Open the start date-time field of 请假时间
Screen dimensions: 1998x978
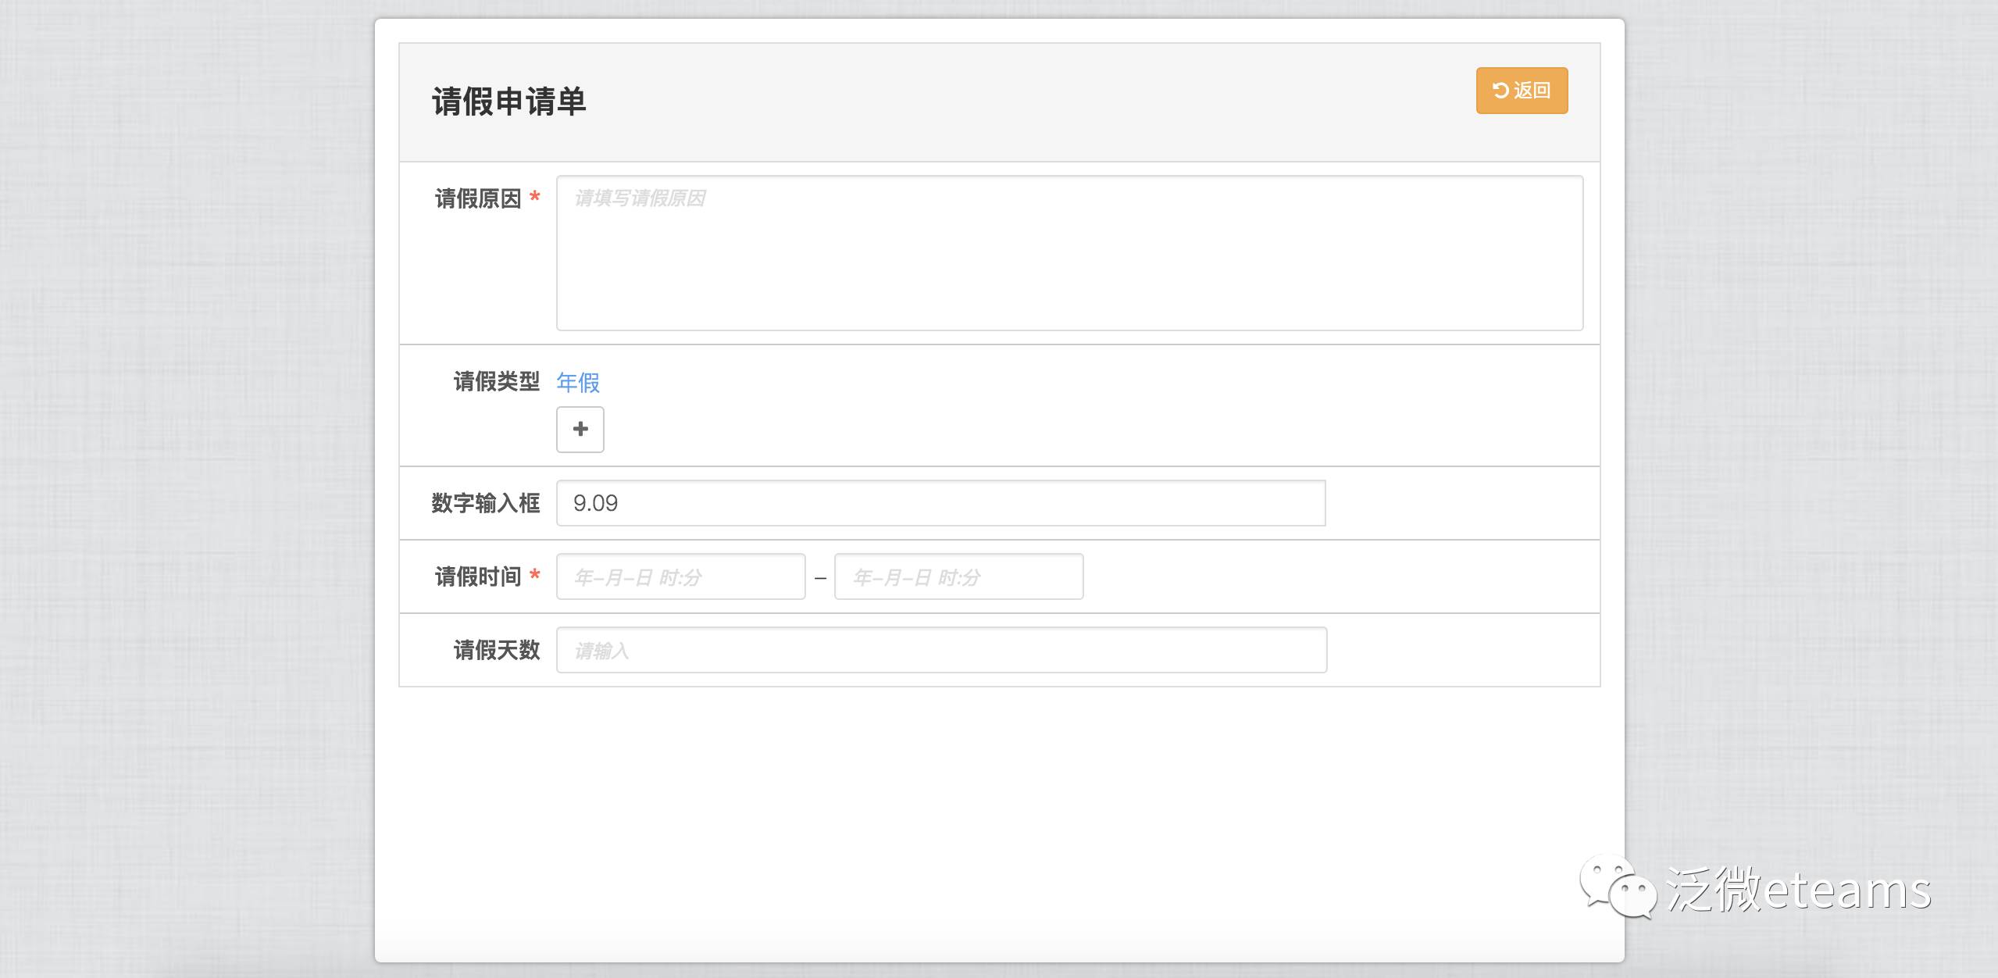pyautogui.click(x=680, y=577)
